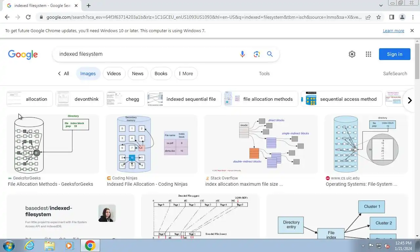
Task: Open the taskbar clock and date
Action: [x=403, y=246]
